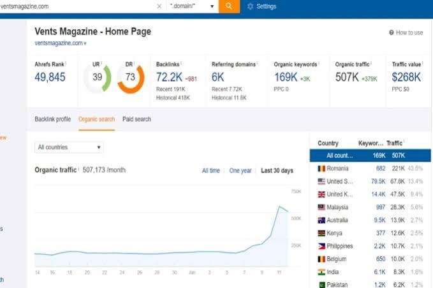Switch to the Backlink profile tab
Image resolution: width=433 pixels, height=288 pixels.
click(x=52, y=119)
